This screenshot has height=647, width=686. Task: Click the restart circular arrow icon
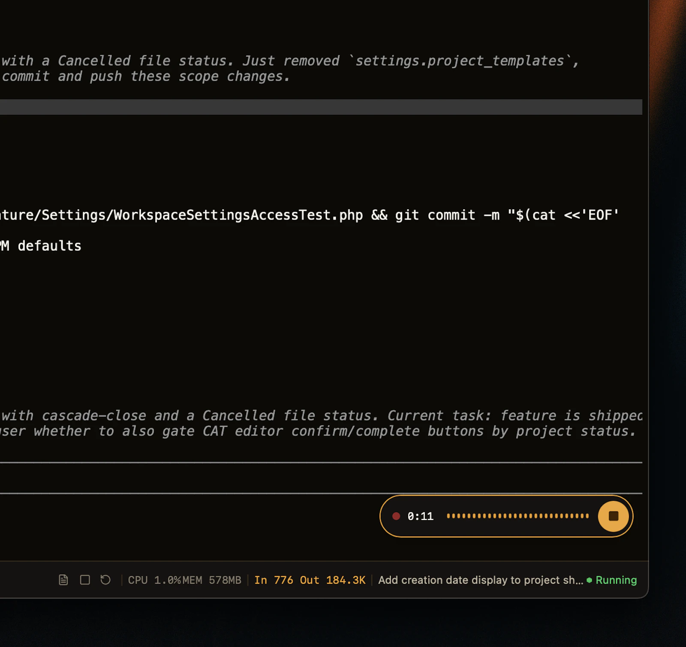coord(105,580)
